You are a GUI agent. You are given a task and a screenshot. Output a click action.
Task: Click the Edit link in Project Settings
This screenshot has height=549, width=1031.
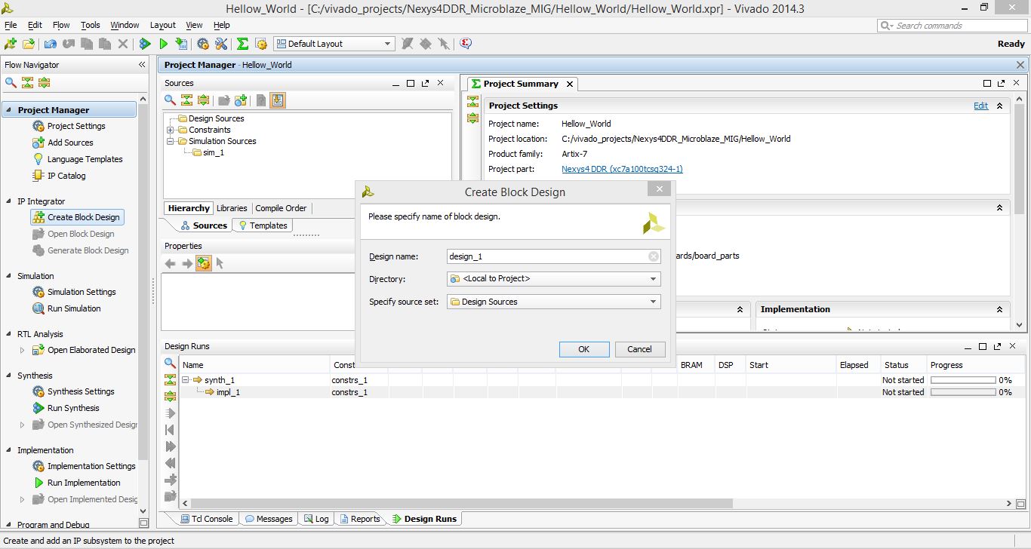point(980,106)
